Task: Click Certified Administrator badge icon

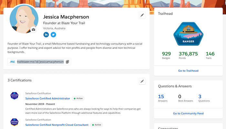Action: coord(15,96)
